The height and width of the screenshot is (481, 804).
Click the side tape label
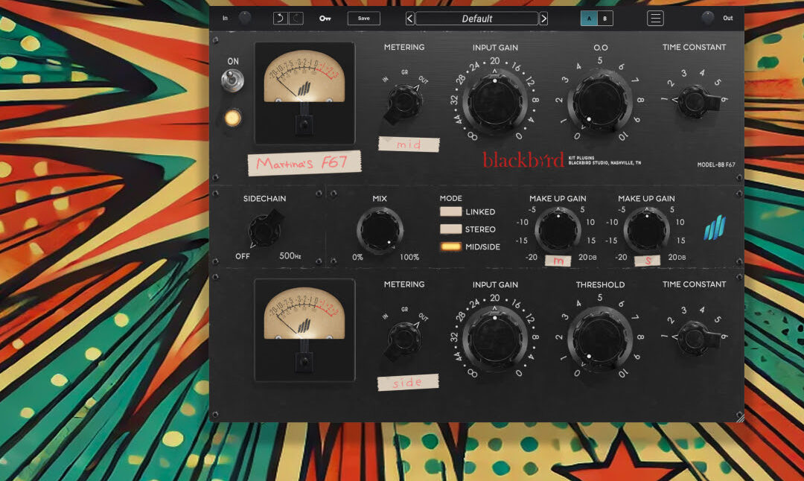[x=408, y=383]
